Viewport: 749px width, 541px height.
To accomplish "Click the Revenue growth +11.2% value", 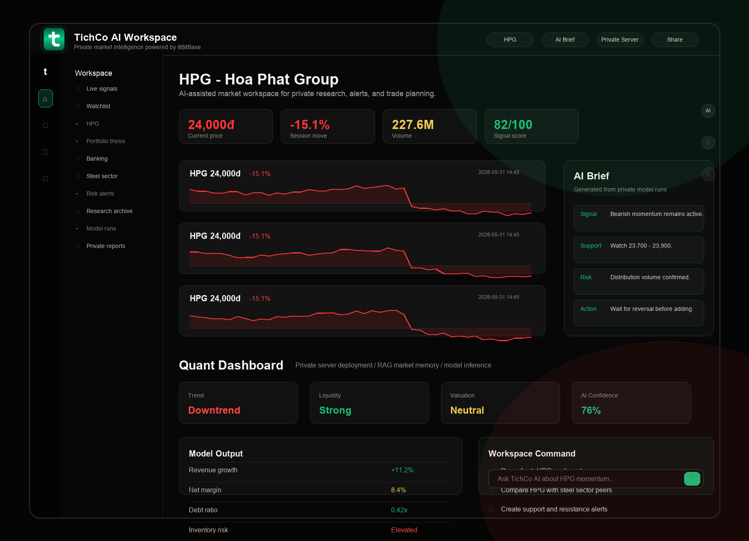I will click(402, 470).
